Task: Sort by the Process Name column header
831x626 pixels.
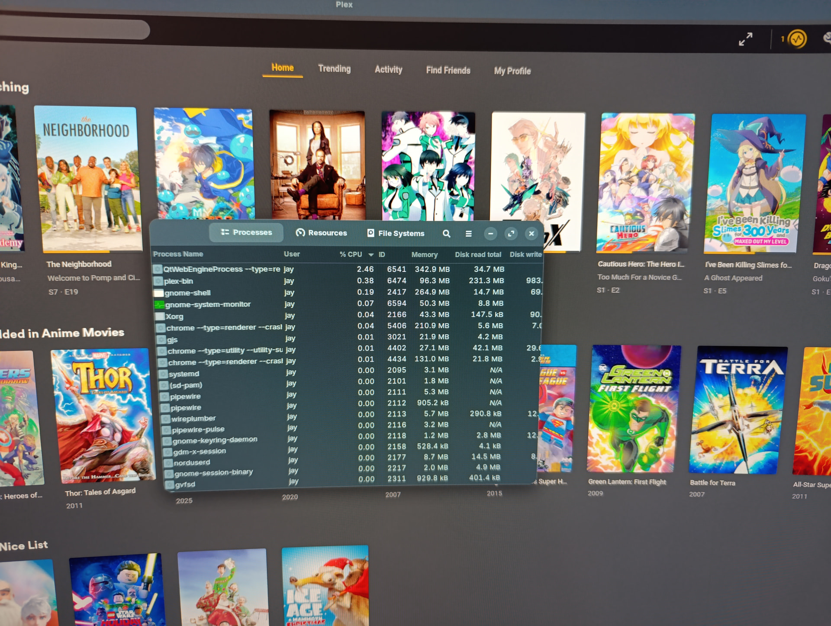Action: tap(178, 254)
